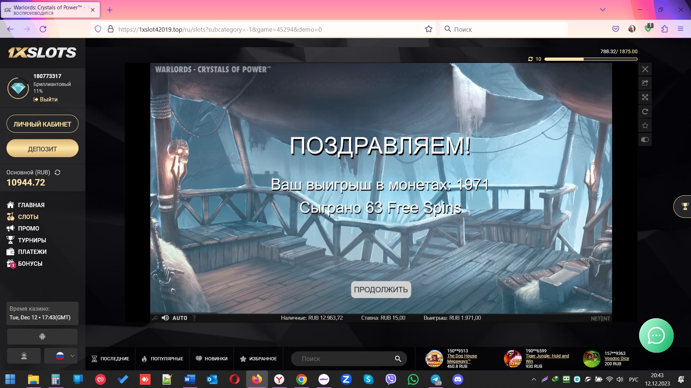Open Discord from the taskbar
Image resolution: width=691 pixels, height=388 pixels.
[458, 379]
